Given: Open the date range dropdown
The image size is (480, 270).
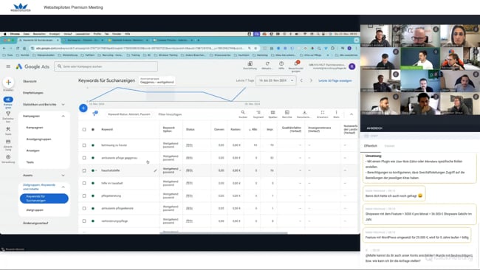Looking at the screenshot, I should pyautogui.click(x=276, y=80).
